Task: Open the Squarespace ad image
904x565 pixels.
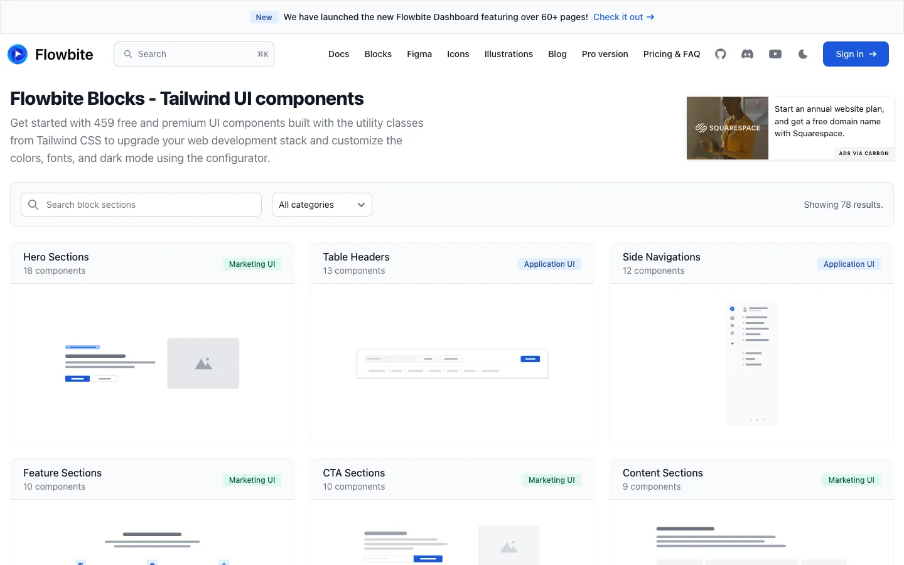Action: (x=728, y=128)
